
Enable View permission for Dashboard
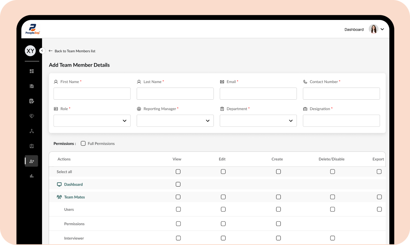pyautogui.click(x=178, y=184)
